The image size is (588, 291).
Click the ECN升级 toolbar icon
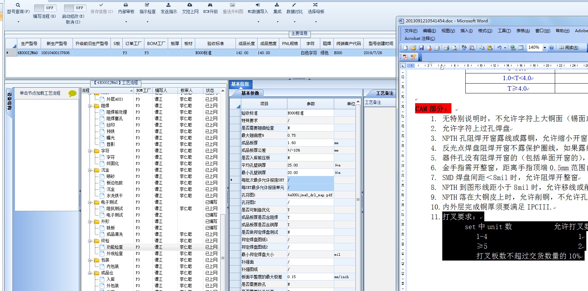coord(210,5)
